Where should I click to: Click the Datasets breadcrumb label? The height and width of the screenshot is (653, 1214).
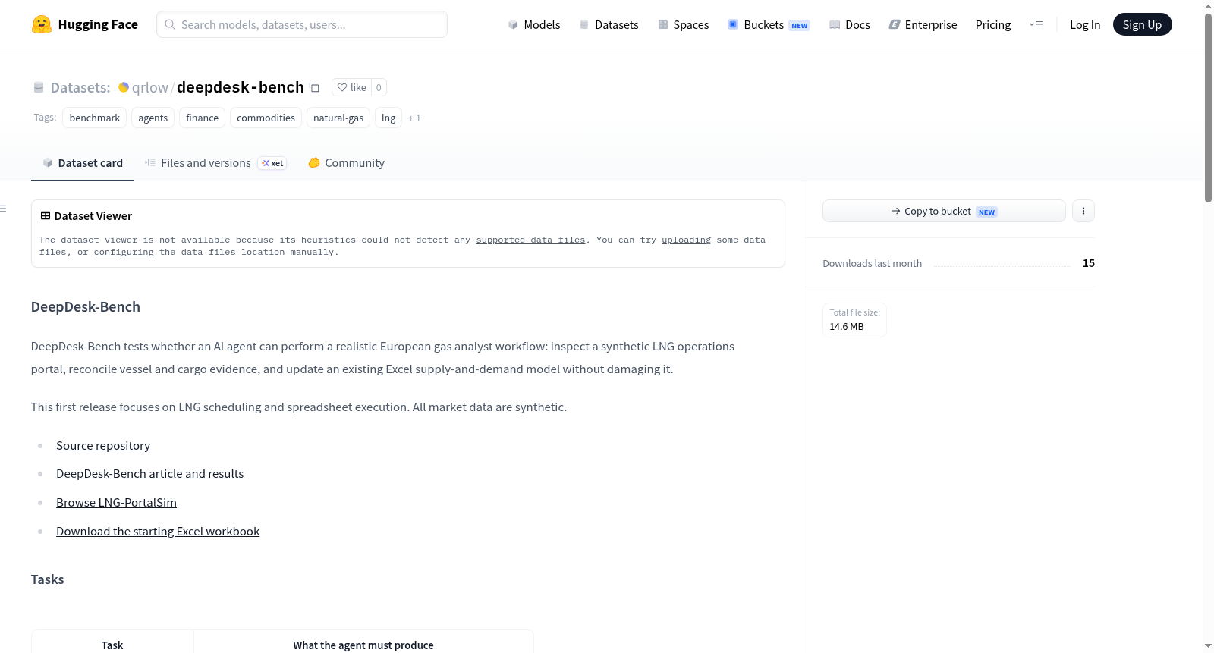click(x=80, y=87)
